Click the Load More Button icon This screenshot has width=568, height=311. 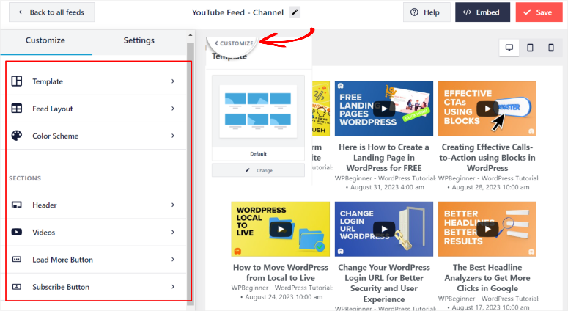tap(17, 259)
